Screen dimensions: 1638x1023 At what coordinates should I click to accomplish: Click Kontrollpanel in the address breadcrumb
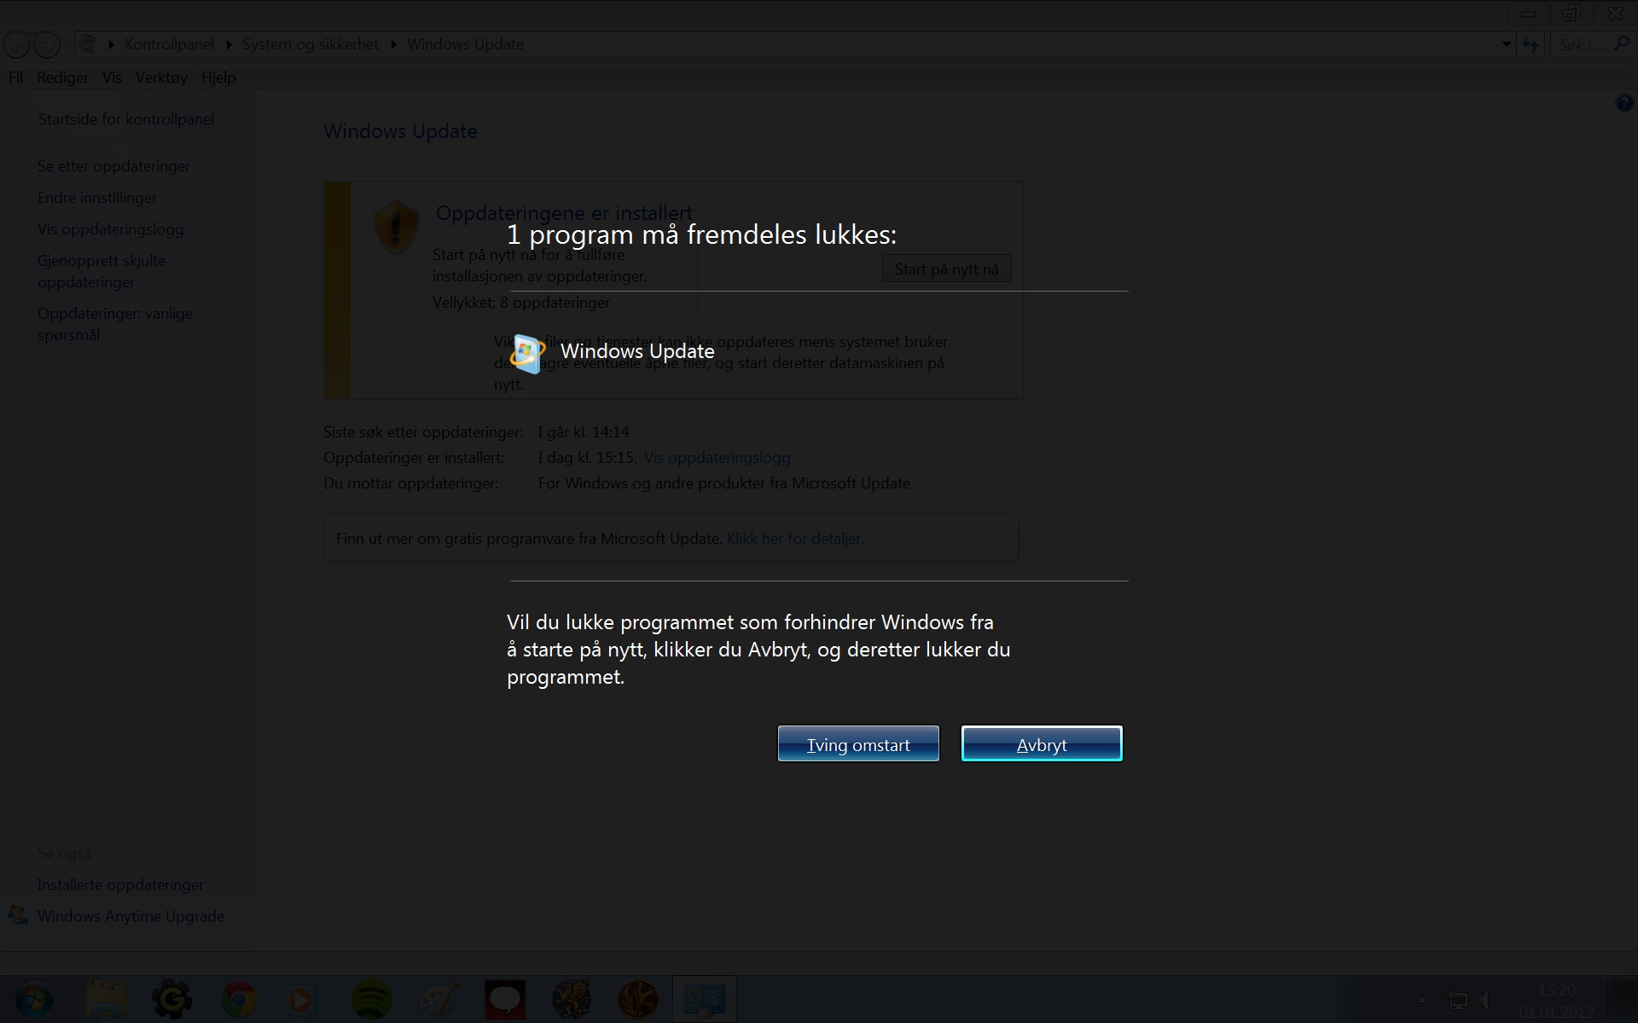(169, 44)
